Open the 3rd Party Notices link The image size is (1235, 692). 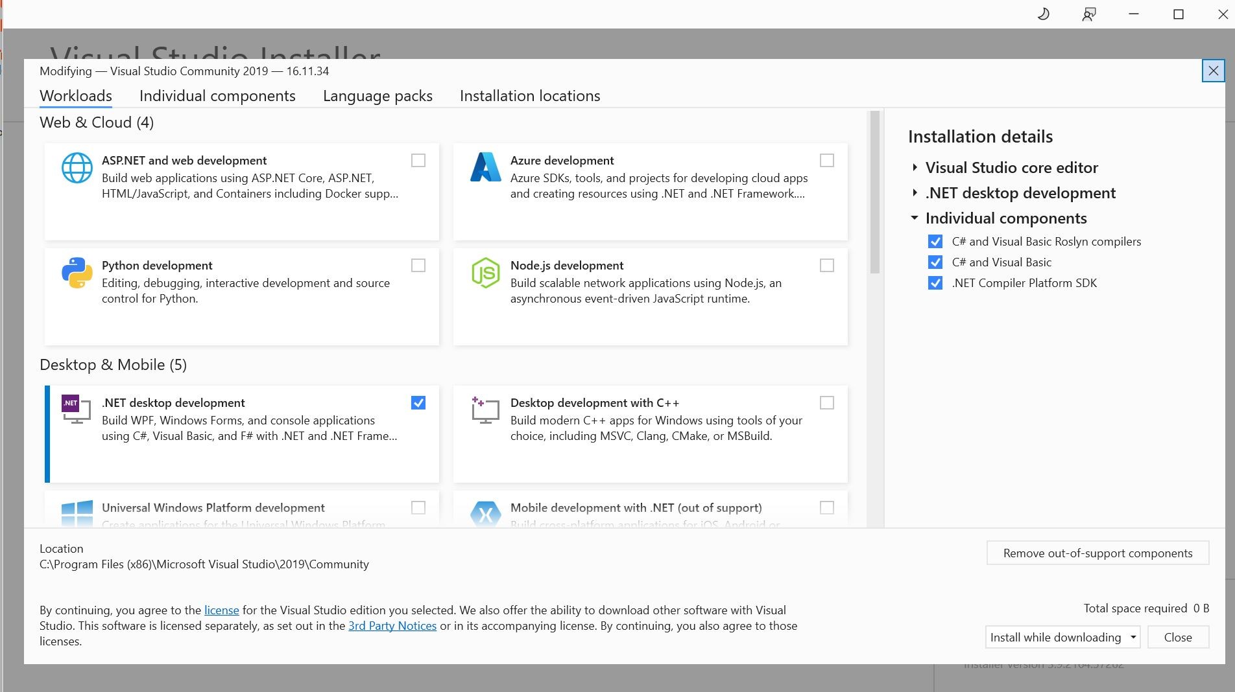(392, 626)
